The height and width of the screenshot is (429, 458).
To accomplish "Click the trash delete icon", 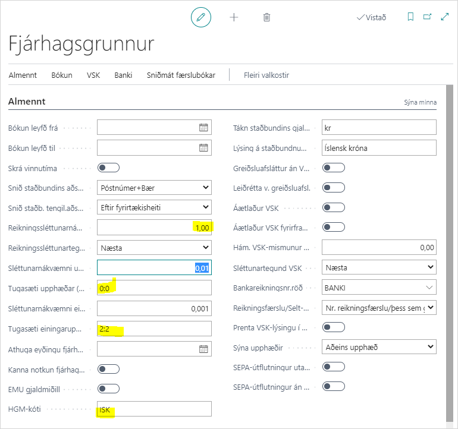I will (266, 17).
